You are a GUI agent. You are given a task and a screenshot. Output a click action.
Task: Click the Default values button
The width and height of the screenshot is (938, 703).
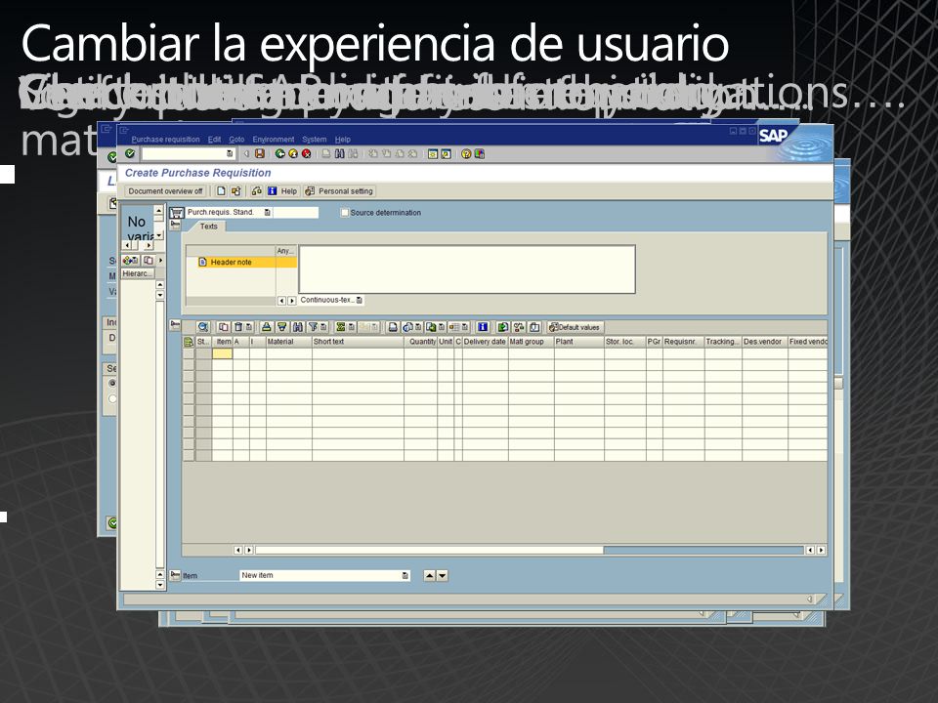(575, 327)
